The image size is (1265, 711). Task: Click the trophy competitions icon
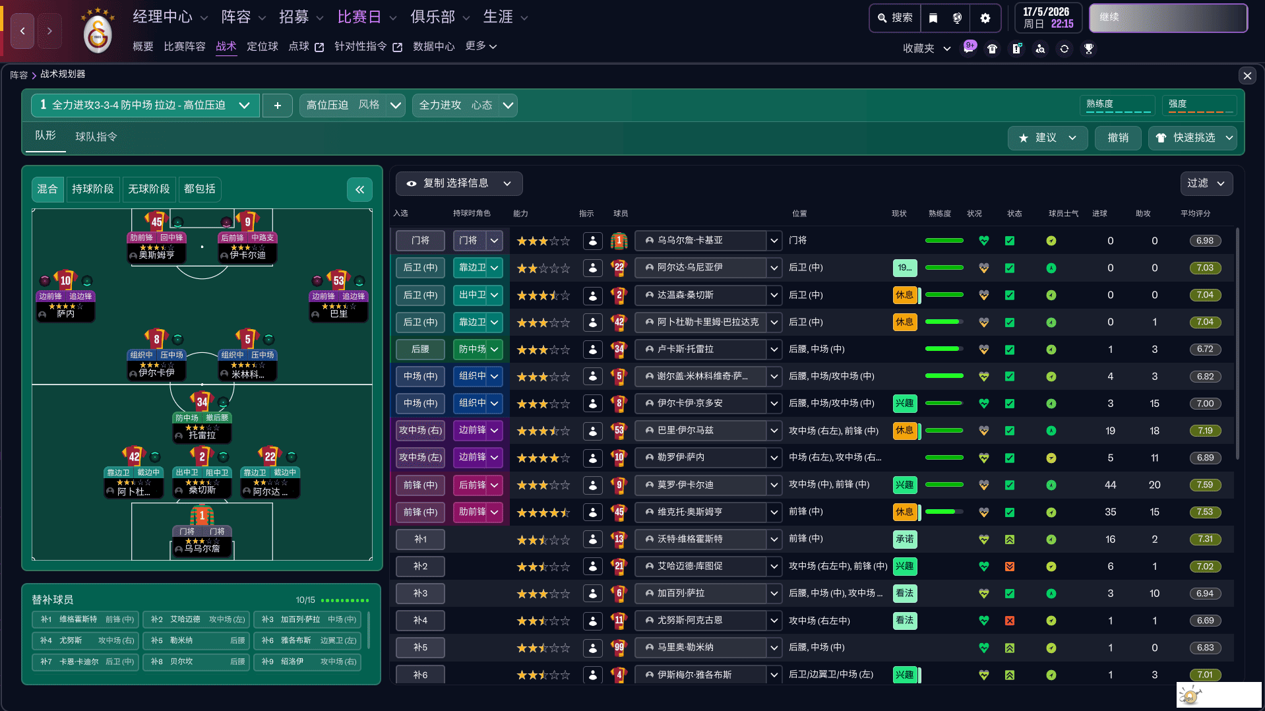[x=1088, y=48]
